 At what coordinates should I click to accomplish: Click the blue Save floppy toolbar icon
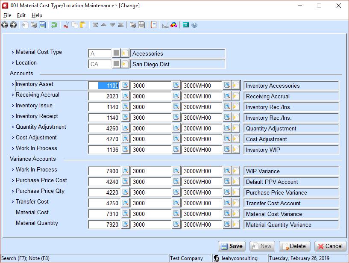point(42,25)
